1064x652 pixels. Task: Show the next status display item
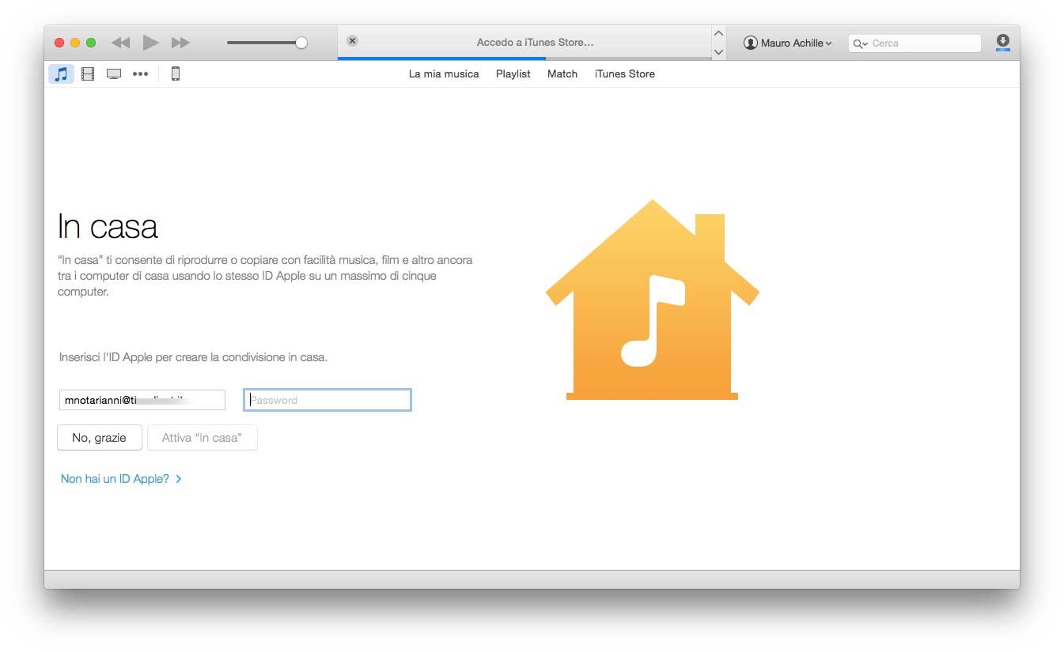click(x=718, y=51)
